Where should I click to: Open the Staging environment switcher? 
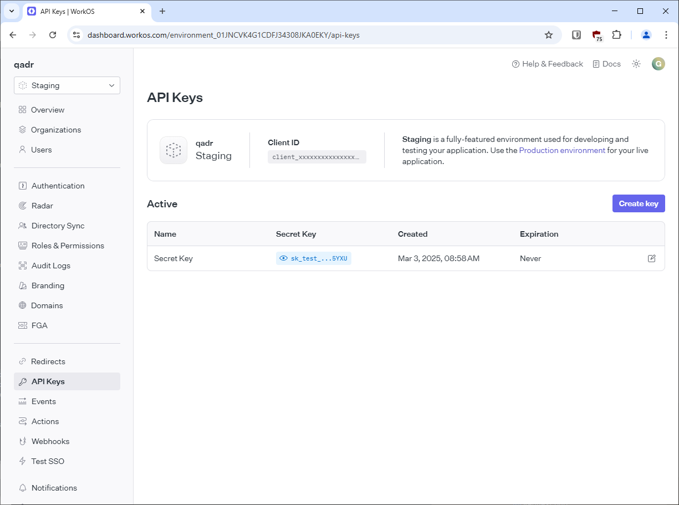67,85
